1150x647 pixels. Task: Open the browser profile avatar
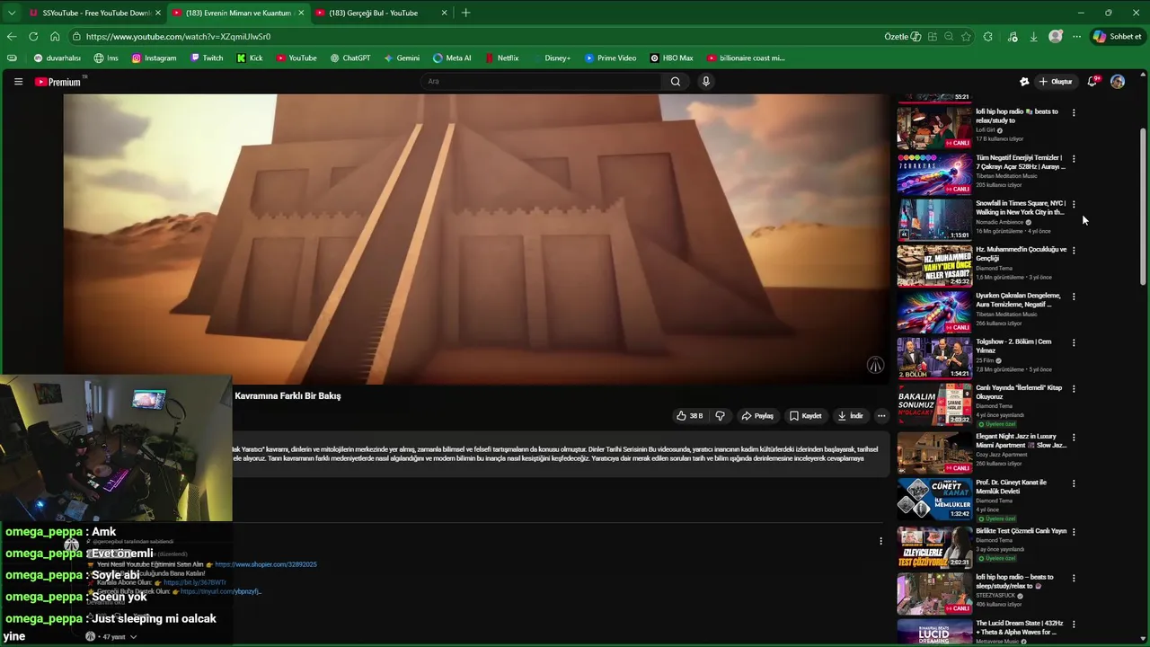(x=1056, y=37)
